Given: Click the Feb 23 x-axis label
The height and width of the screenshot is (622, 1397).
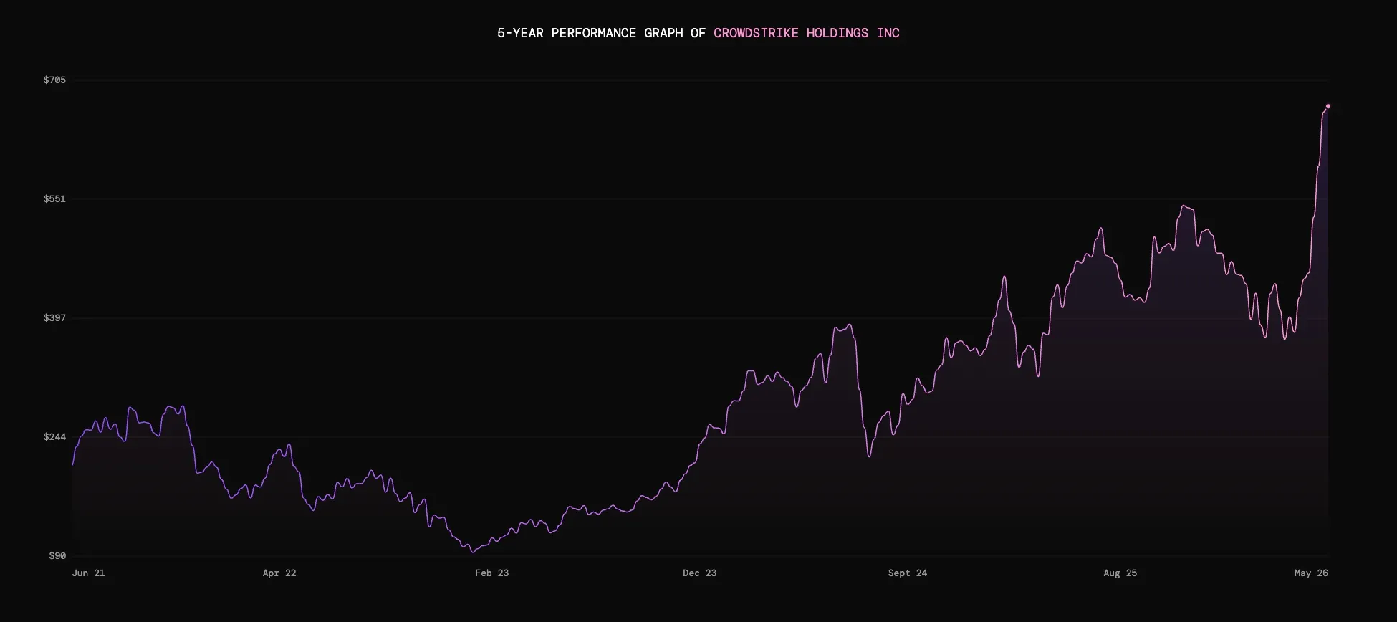Looking at the screenshot, I should 492,573.
